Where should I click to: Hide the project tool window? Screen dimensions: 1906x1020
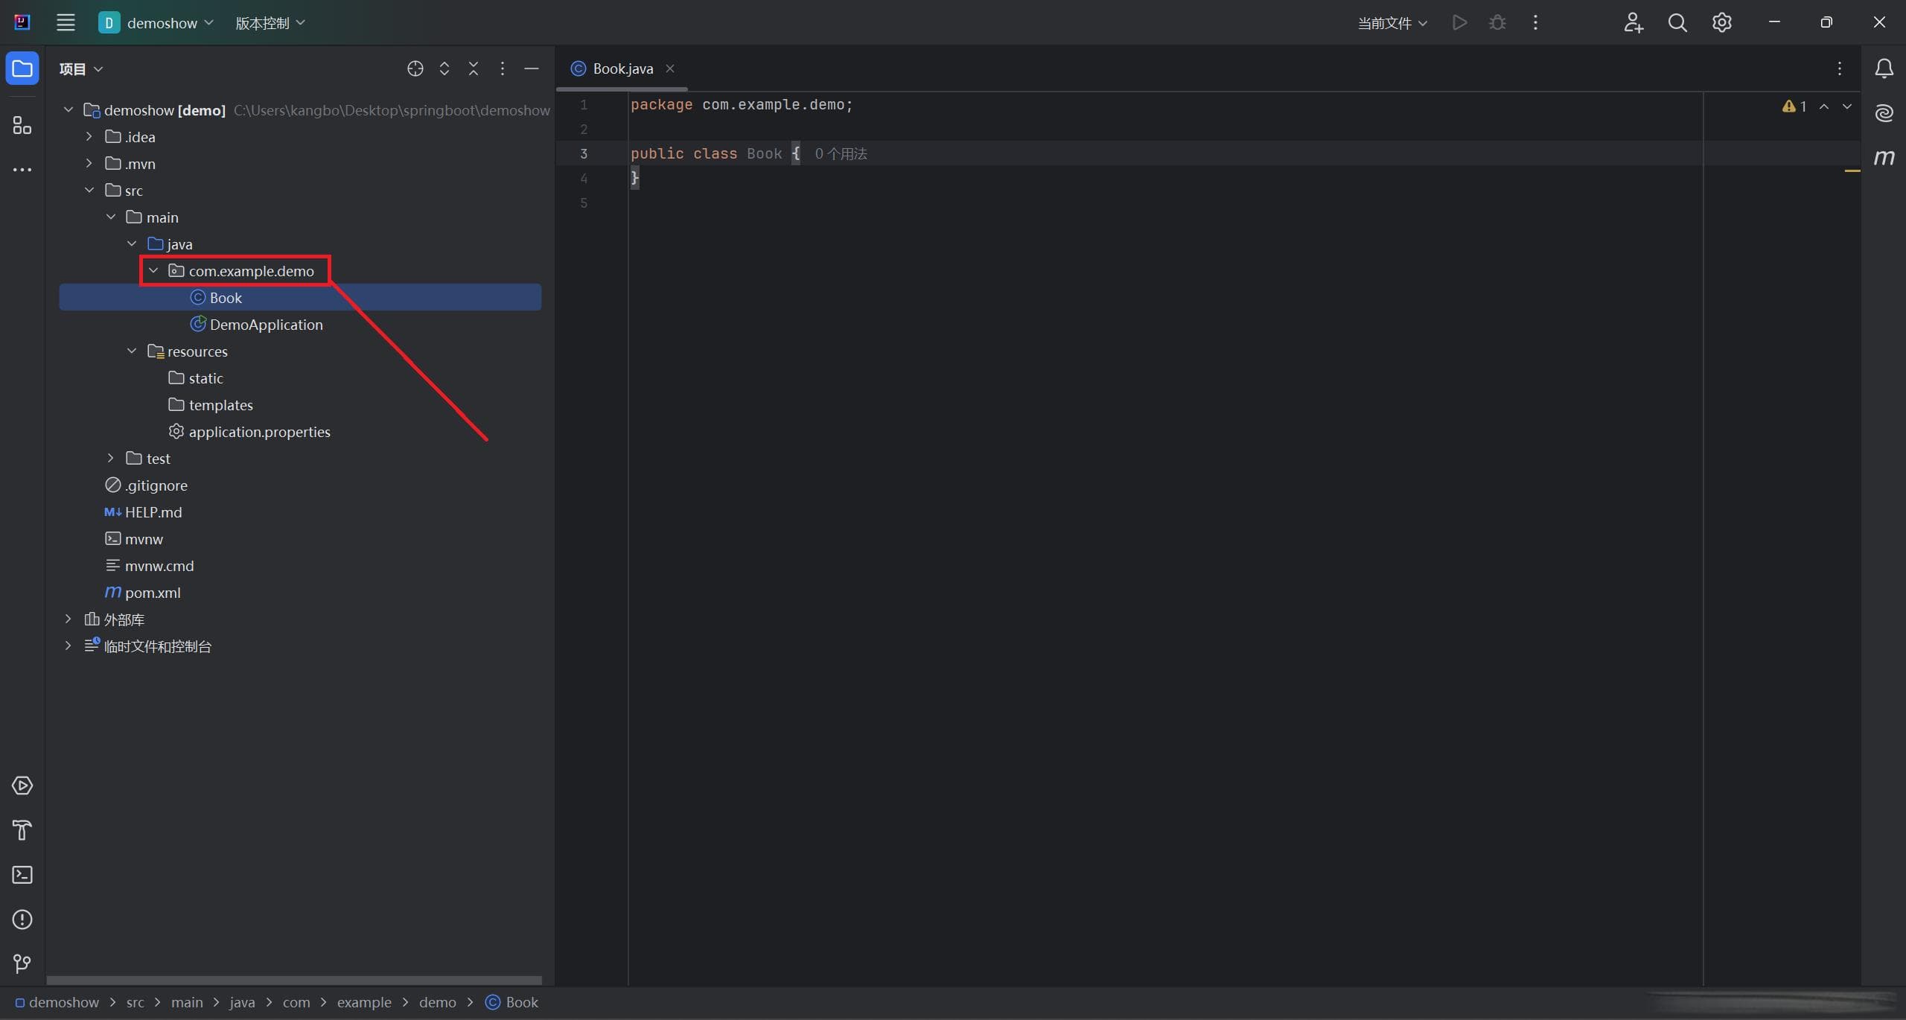[x=532, y=68]
